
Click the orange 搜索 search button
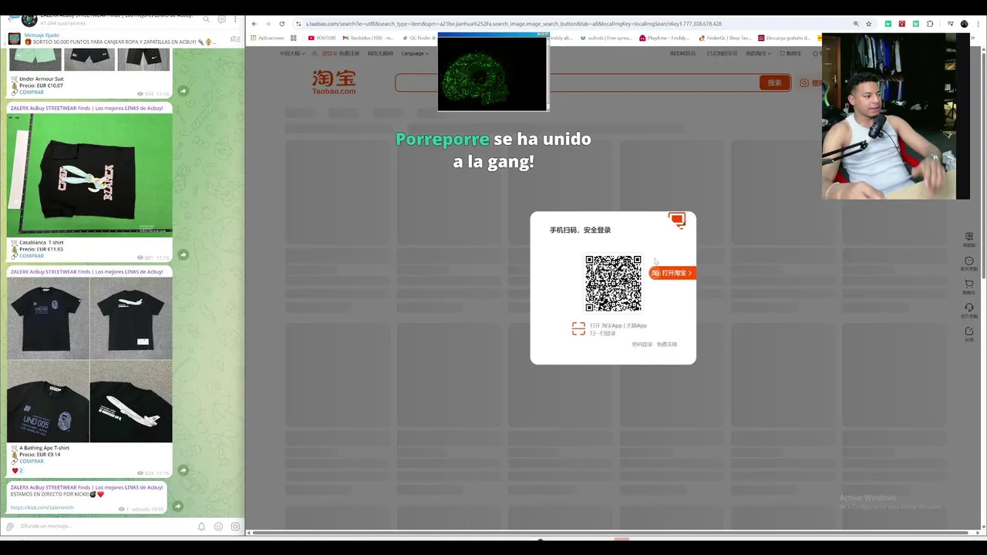(775, 82)
